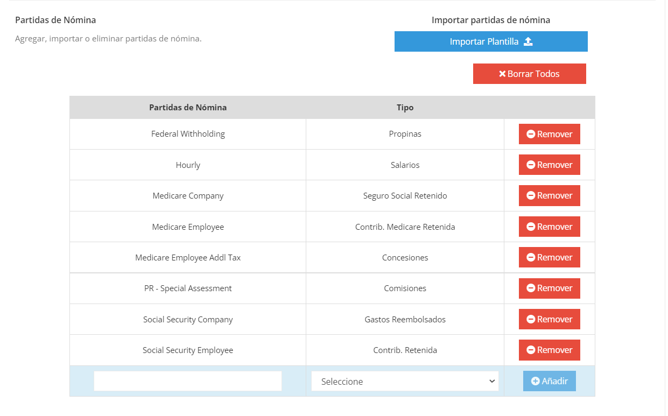668x416 pixels.
Task: Select Social Security Company cell
Action: [x=188, y=319]
